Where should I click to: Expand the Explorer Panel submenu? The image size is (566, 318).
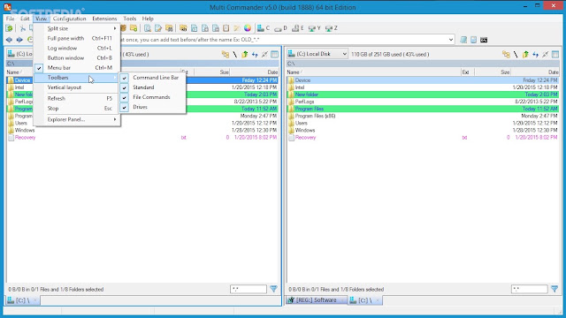(x=77, y=119)
